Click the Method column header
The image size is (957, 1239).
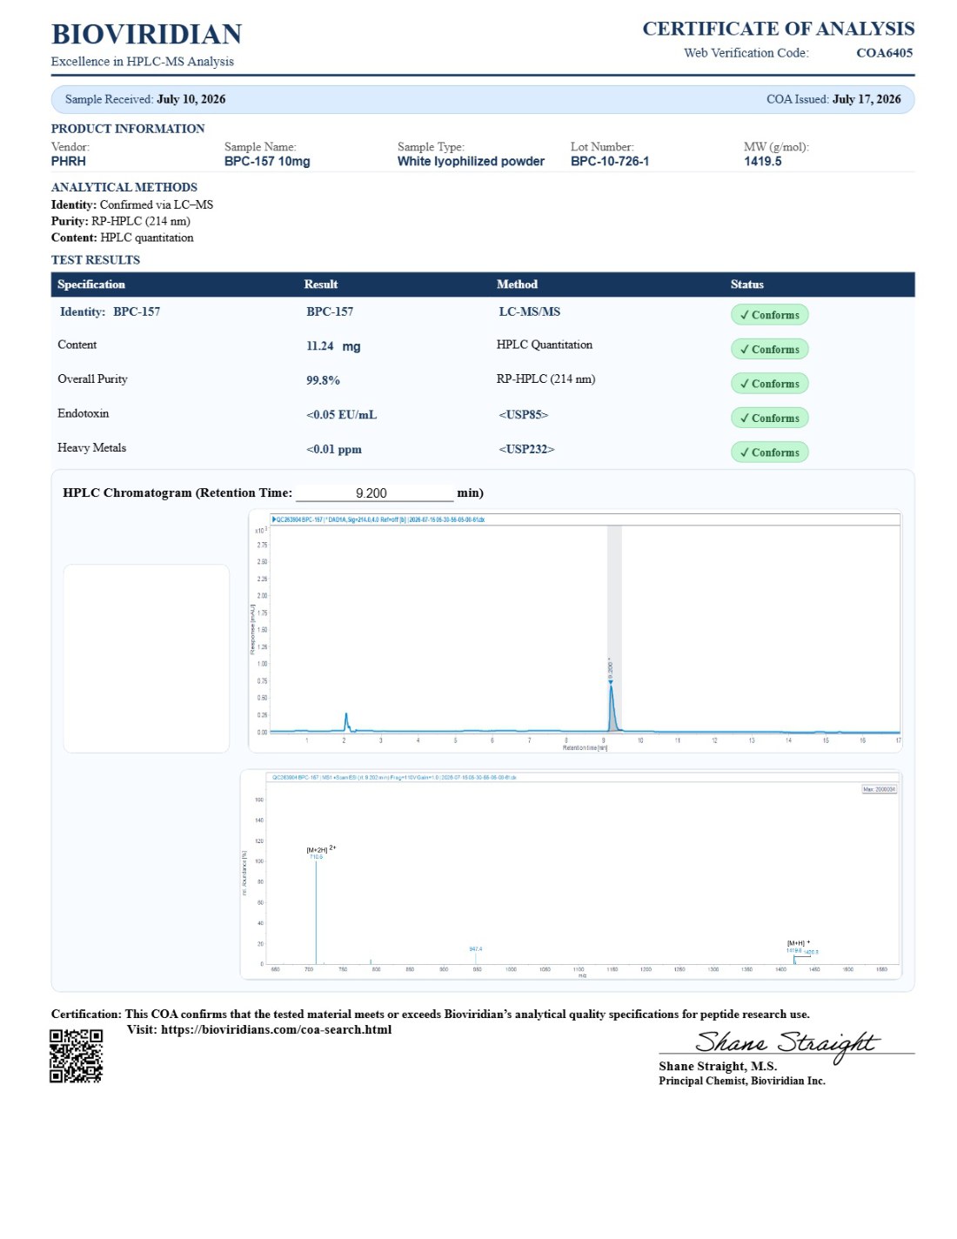[517, 285]
